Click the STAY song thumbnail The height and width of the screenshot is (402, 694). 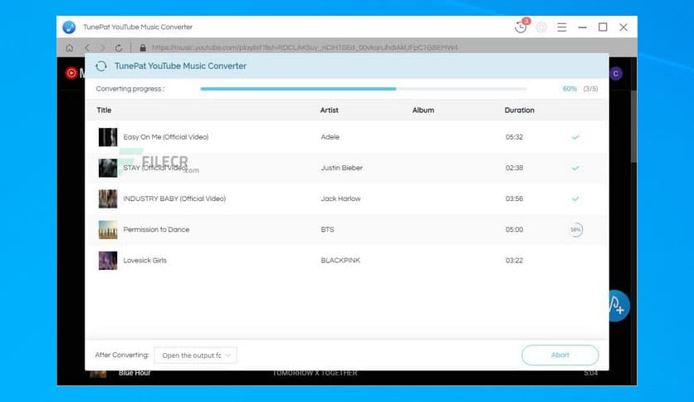[108, 169]
